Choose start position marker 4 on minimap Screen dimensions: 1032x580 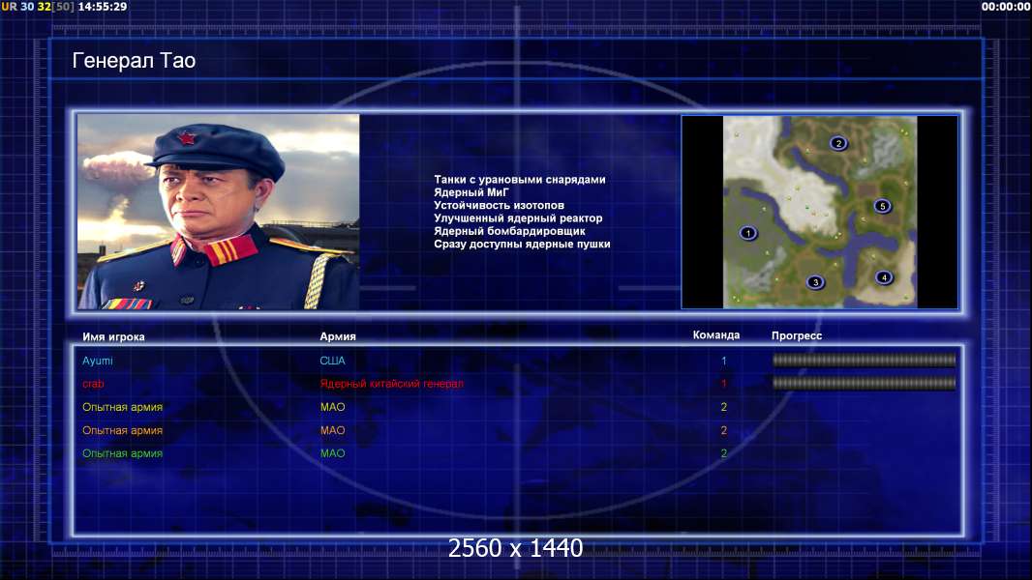tap(884, 277)
